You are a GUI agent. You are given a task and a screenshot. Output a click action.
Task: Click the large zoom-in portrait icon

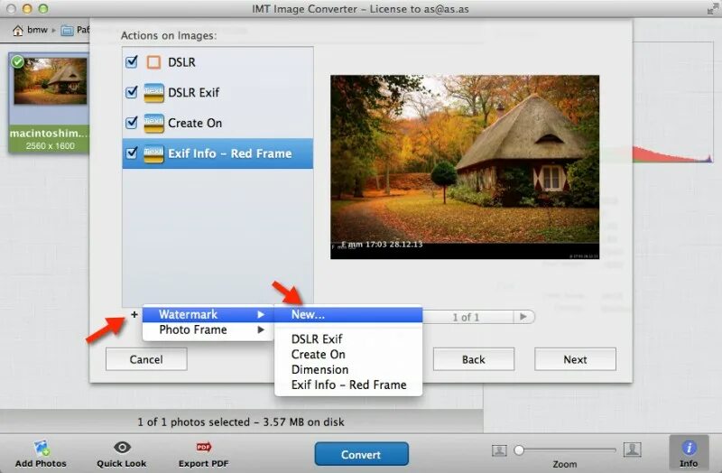[x=633, y=449]
